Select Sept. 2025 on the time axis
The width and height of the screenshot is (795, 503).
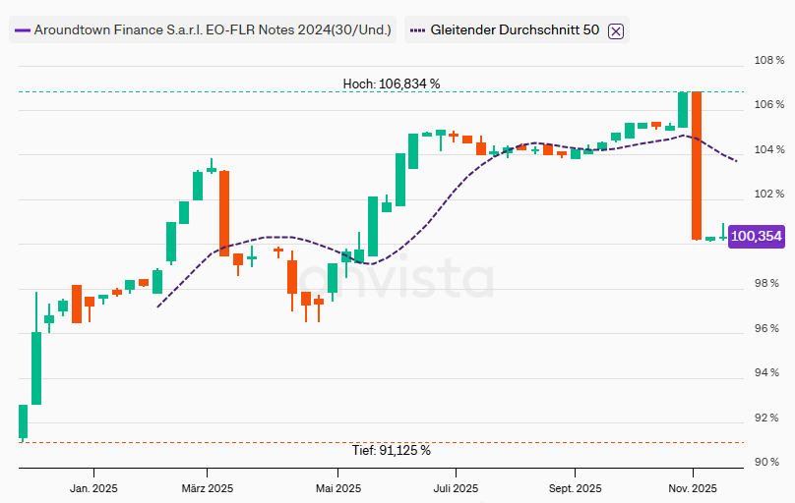[575, 488]
